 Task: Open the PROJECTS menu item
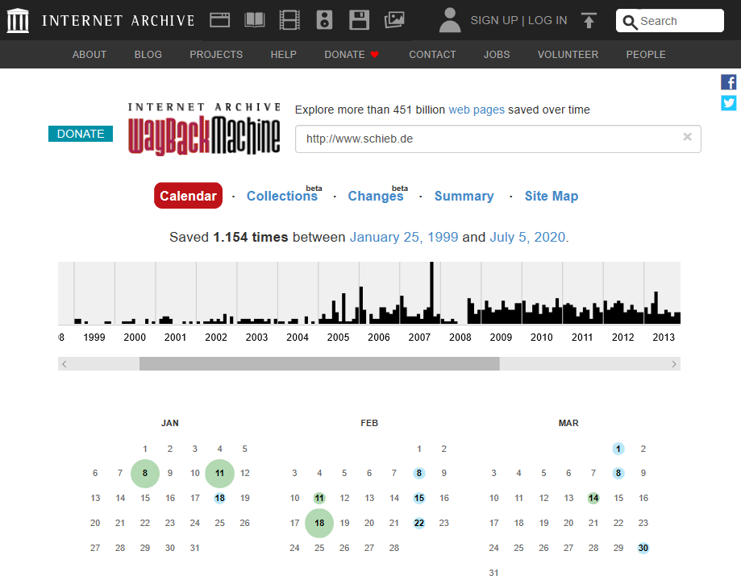click(x=216, y=54)
